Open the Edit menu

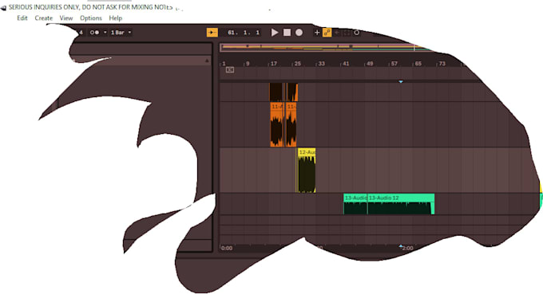click(22, 18)
